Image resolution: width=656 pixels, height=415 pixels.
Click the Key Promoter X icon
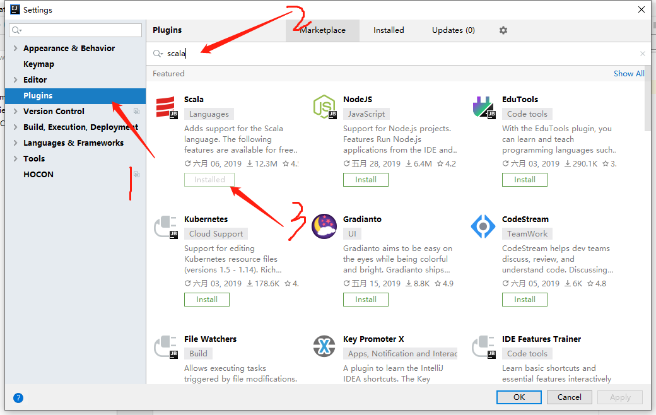(x=324, y=346)
